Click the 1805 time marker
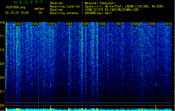This screenshot has height=111, width=175. click(85, 24)
